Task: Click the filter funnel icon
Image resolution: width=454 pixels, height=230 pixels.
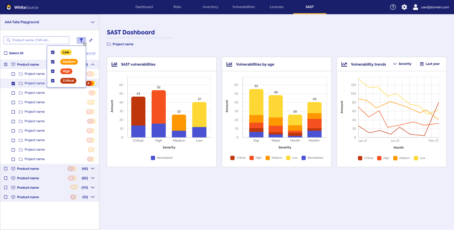Action: [81, 40]
